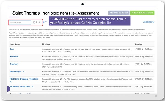Click 'Saint Thomas Prohibited Item Risk Assessment' heading
The width and height of the screenshot is (165, 101).
coord(56,13)
